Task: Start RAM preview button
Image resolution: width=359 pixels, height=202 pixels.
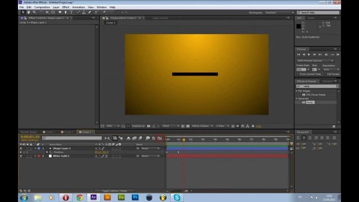Action: point(338,54)
